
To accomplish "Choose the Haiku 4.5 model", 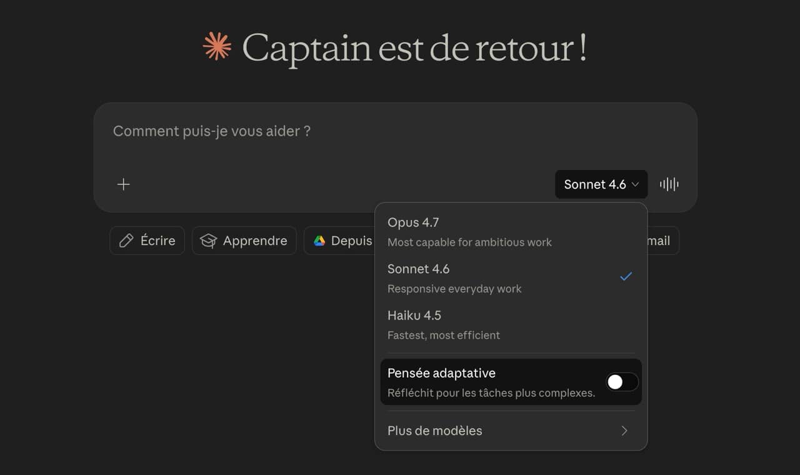I will 511,324.
